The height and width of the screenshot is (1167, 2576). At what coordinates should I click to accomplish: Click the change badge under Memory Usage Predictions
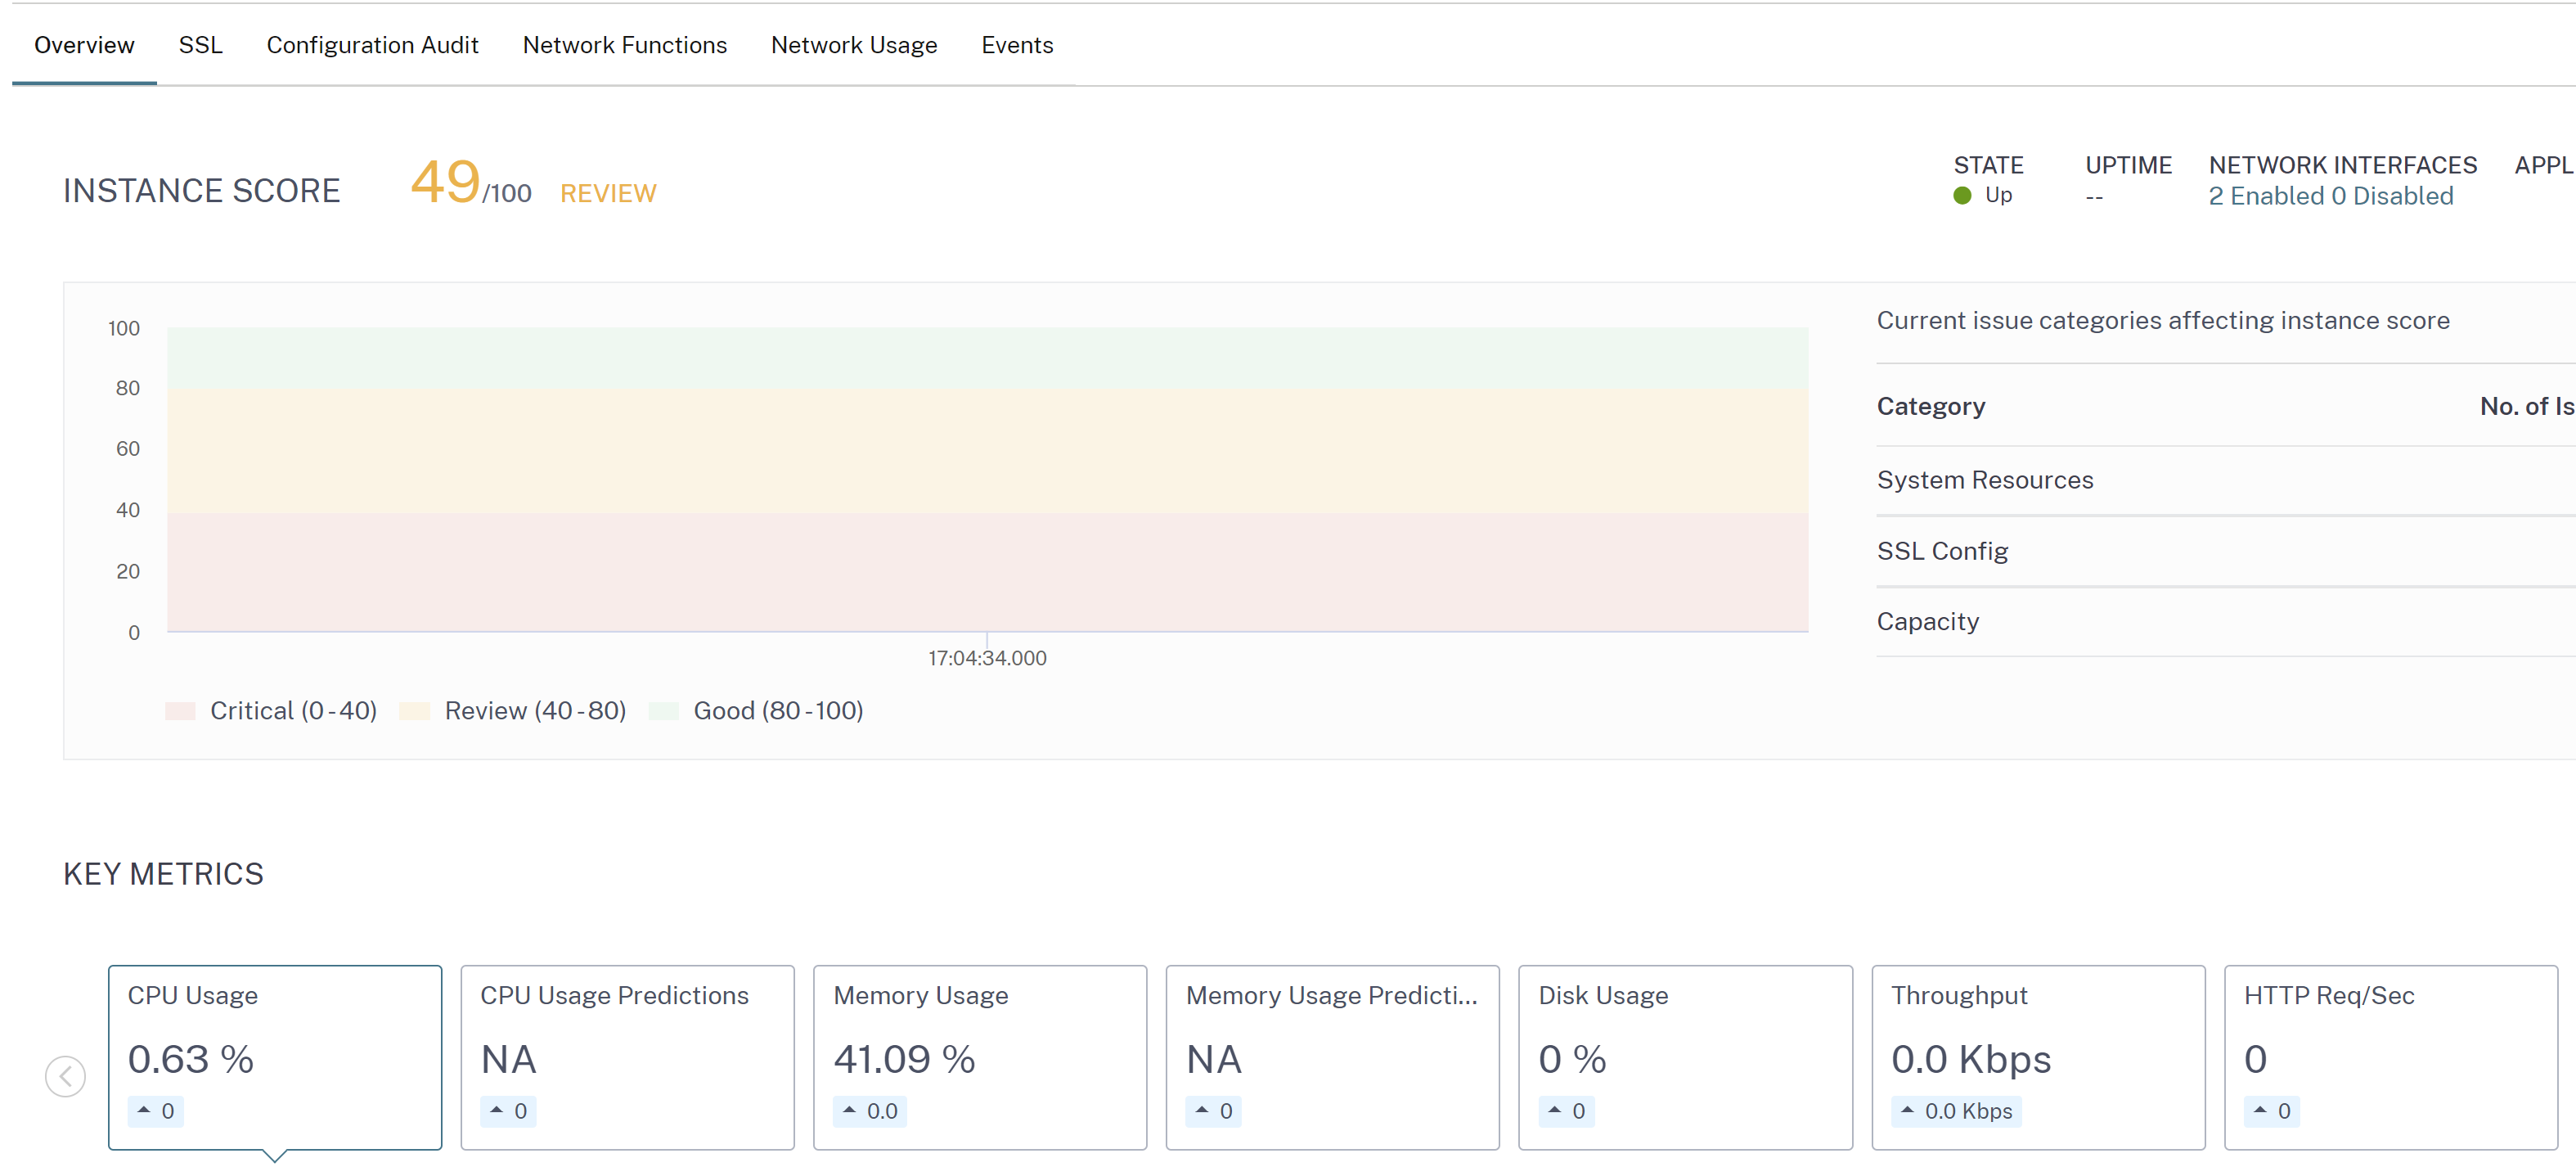[1213, 1111]
